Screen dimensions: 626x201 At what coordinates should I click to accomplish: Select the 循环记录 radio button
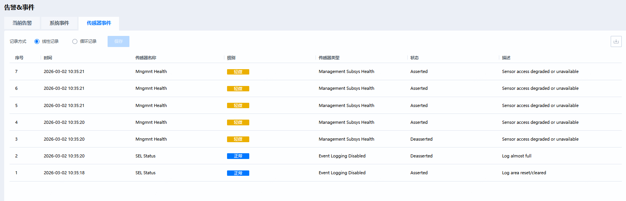pyautogui.click(x=75, y=41)
